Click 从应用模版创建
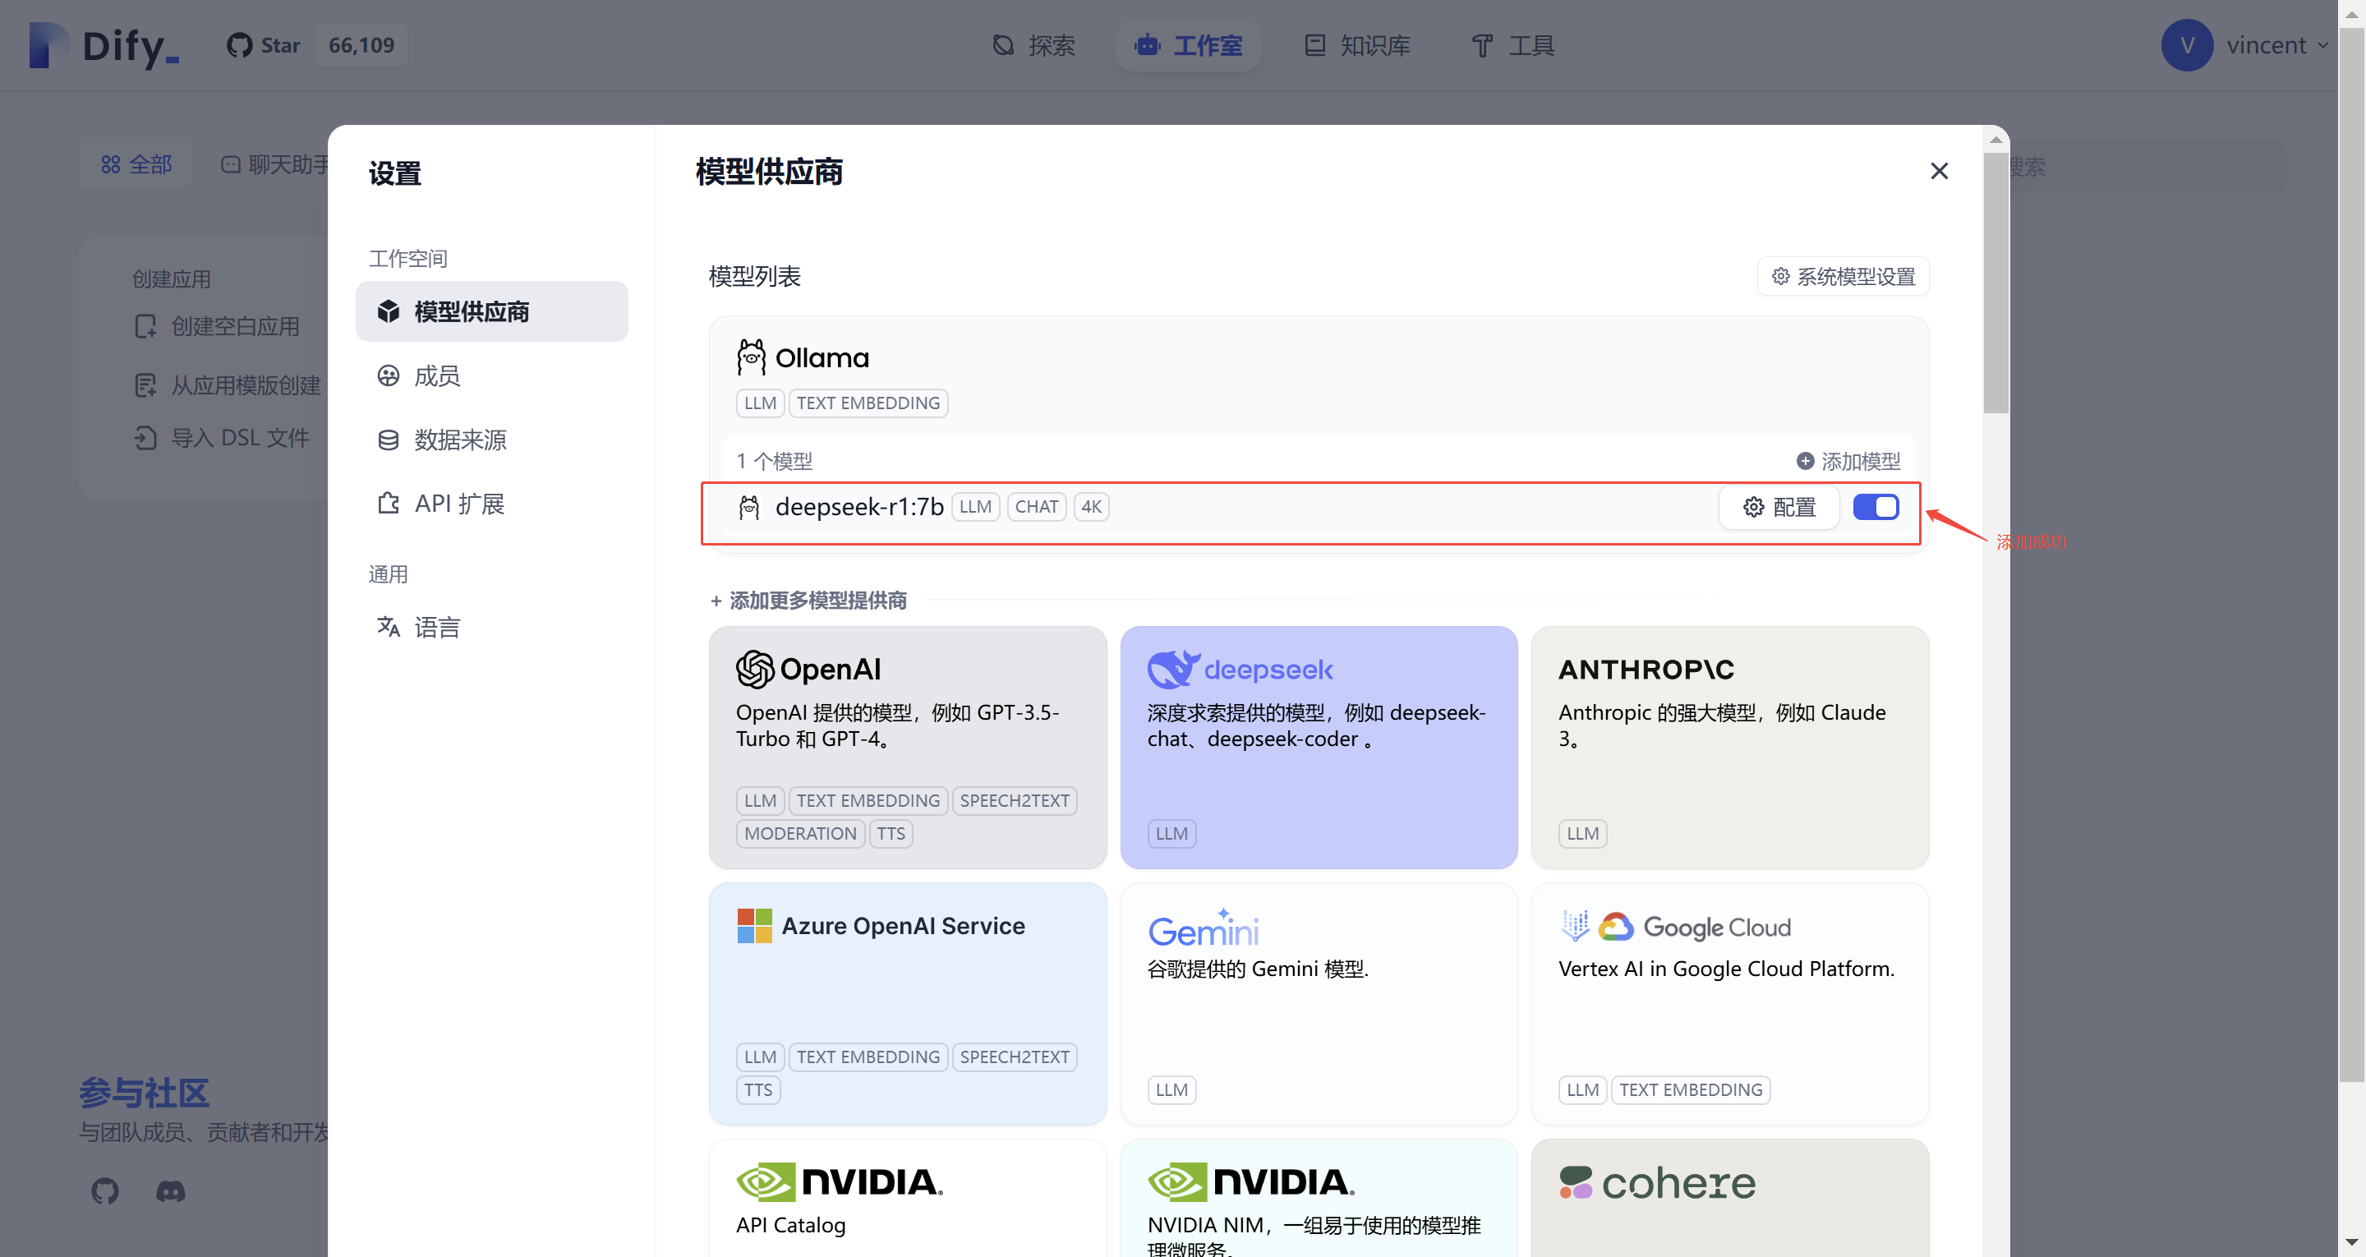 click(x=228, y=385)
